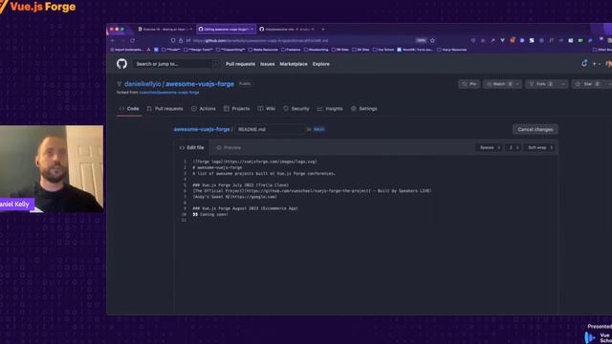Bookmark this page with the star icon

432,40
